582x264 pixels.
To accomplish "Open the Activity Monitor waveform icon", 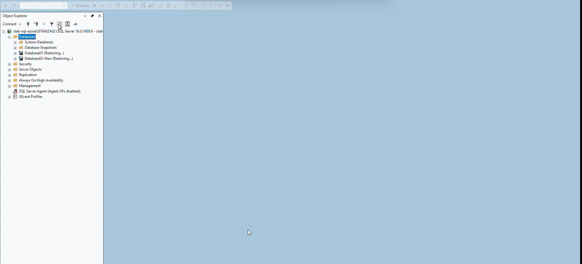I will [x=75, y=24].
